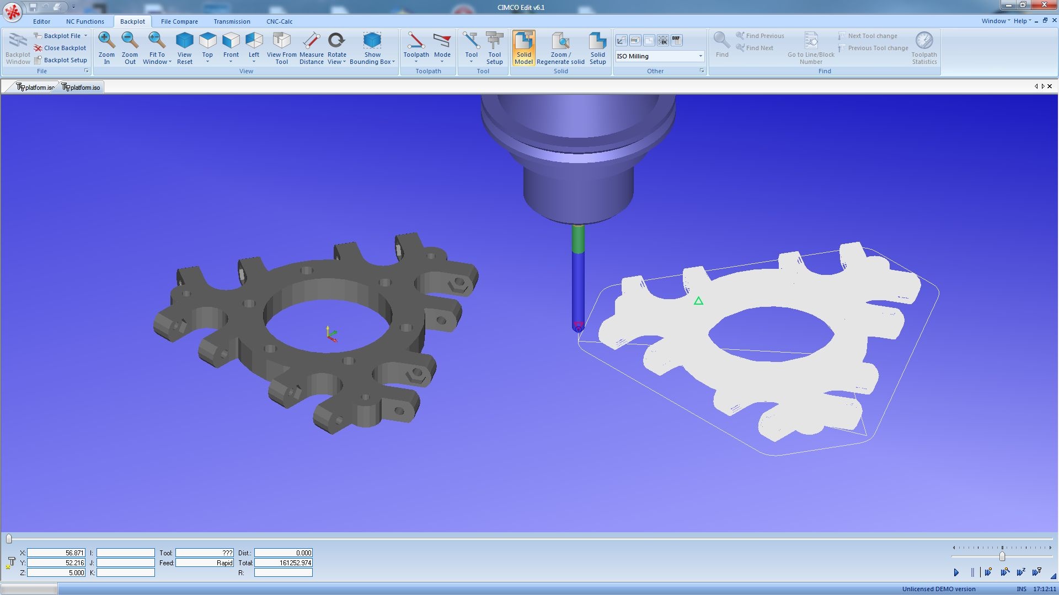Open the ISO Milling machine type dropdown

[700, 56]
